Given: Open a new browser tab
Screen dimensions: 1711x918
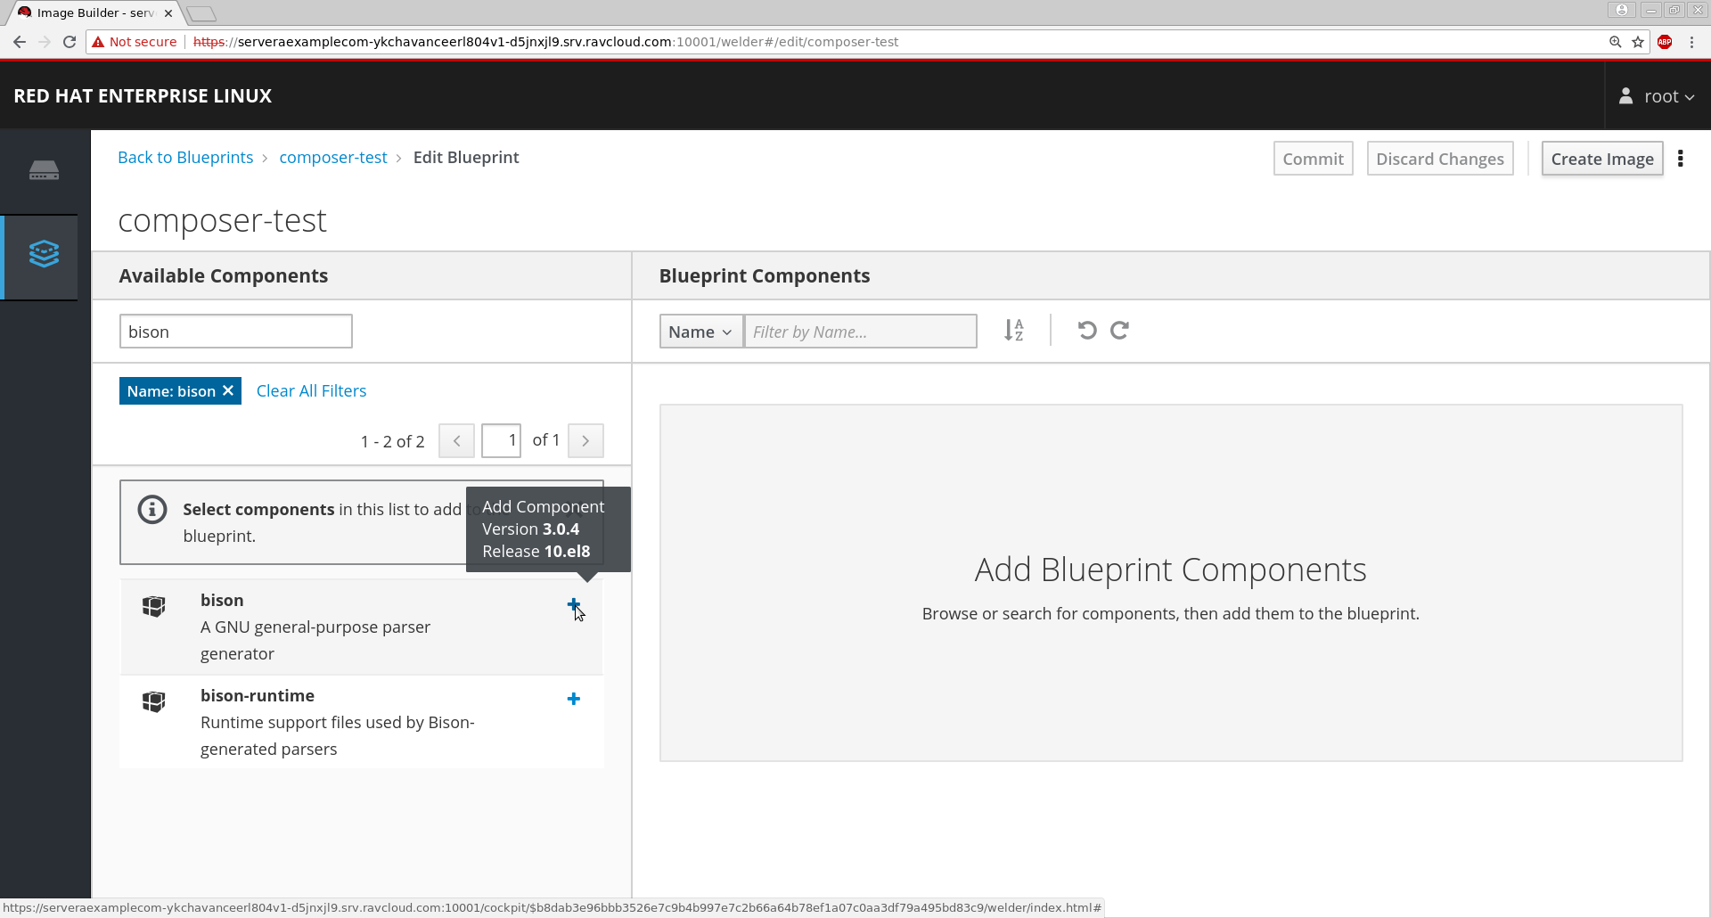Looking at the screenshot, I should coord(201,13).
